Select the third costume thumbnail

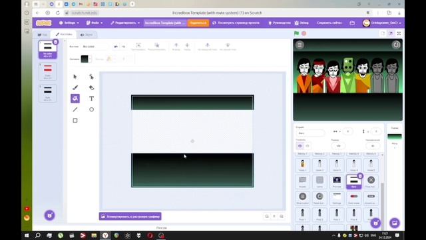48,93
